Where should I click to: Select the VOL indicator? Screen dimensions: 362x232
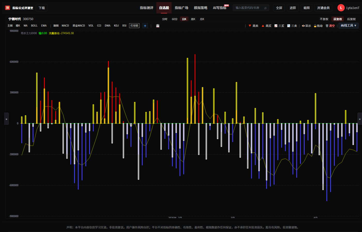point(91,26)
